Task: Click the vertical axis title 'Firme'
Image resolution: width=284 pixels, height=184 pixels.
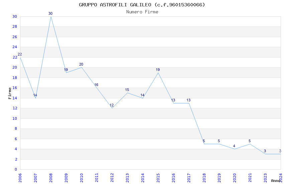Action: point(10,93)
